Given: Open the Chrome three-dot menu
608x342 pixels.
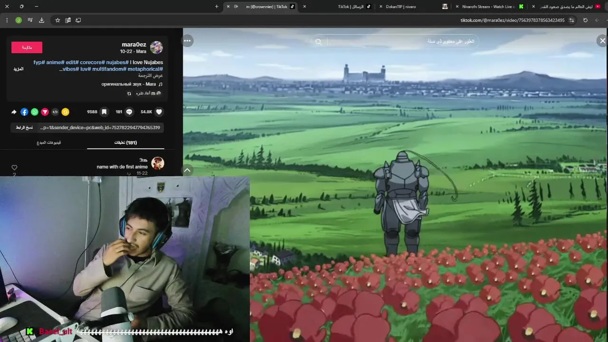Looking at the screenshot, I should click(x=7, y=20).
